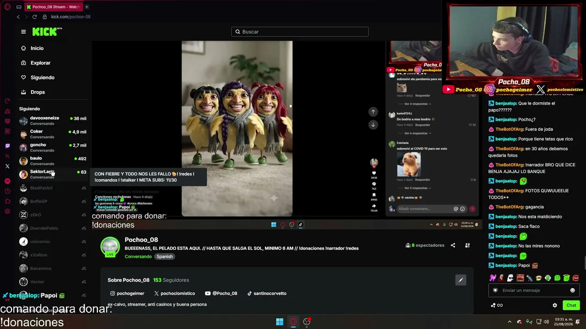Click the Spanish language tag
The width and height of the screenshot is (586, 329).
(164, 256)
